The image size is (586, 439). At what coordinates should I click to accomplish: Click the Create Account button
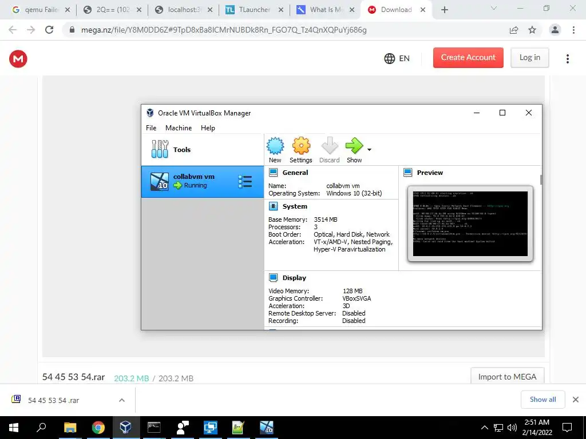[468, 58]
